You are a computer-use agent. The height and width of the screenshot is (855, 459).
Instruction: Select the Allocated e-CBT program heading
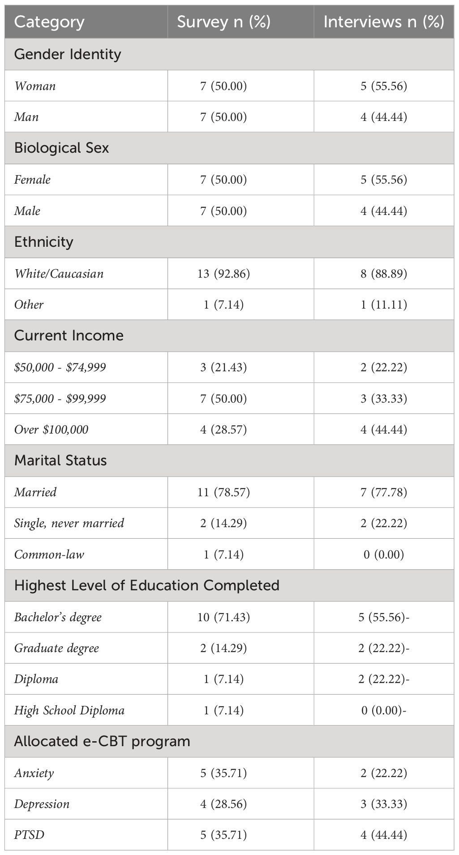[102, 741]
